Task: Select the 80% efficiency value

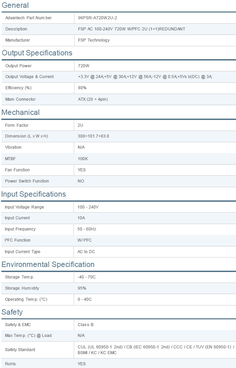Action: click(x=82, y=88)
